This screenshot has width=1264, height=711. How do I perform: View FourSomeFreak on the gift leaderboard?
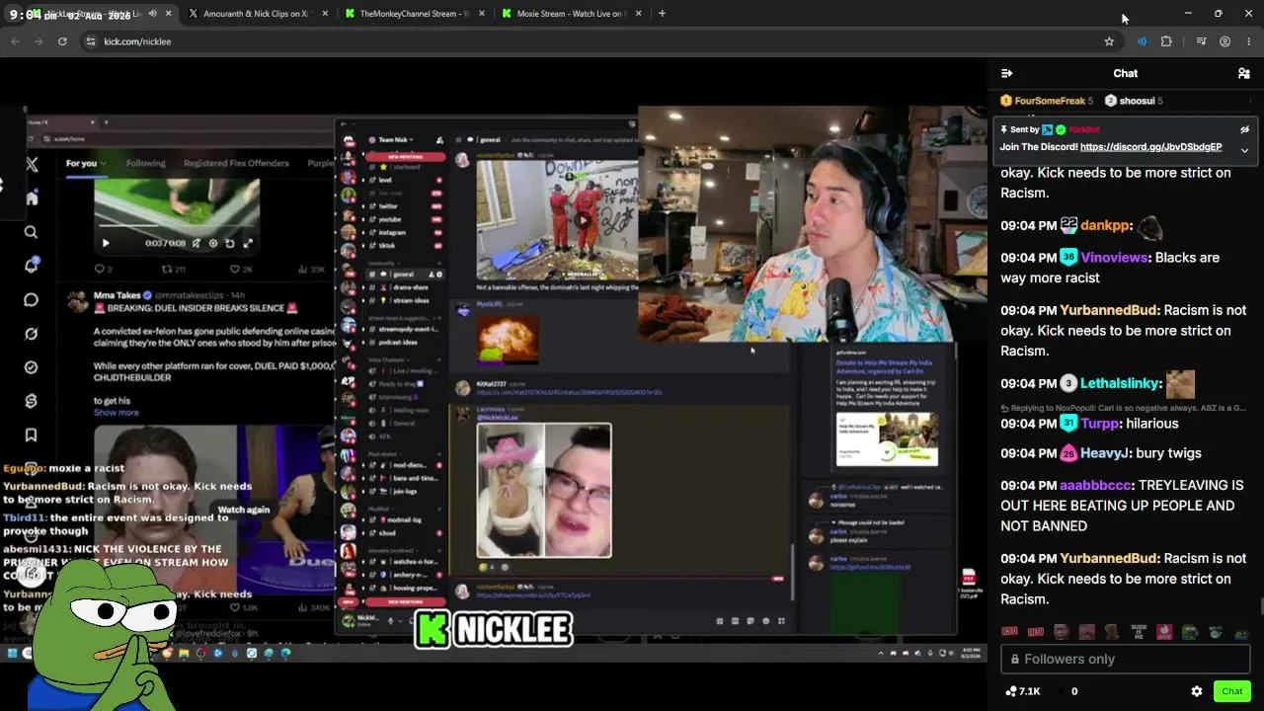pos(1047,101)
